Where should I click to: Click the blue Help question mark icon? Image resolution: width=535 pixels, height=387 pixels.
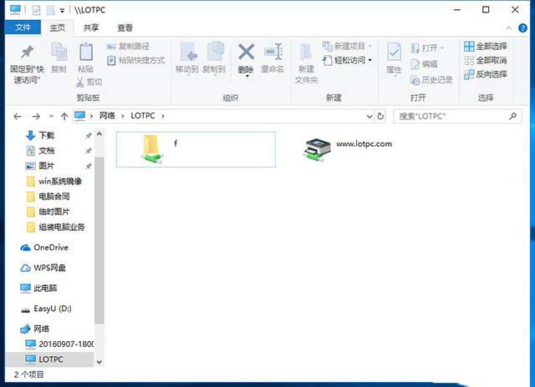coord(522,28)
